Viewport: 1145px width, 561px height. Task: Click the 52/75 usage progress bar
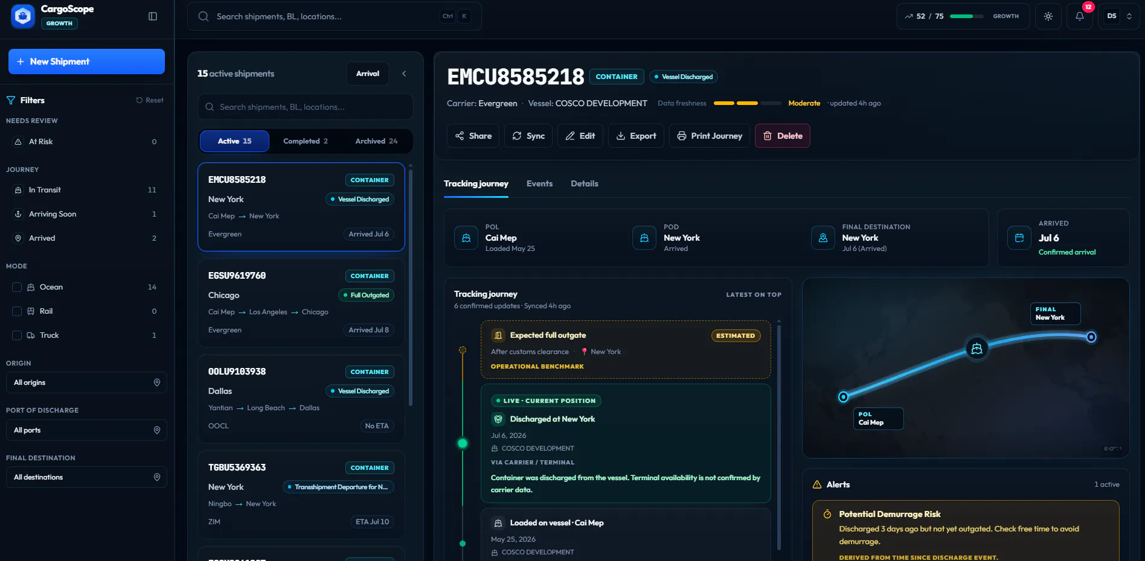[967, 16]
